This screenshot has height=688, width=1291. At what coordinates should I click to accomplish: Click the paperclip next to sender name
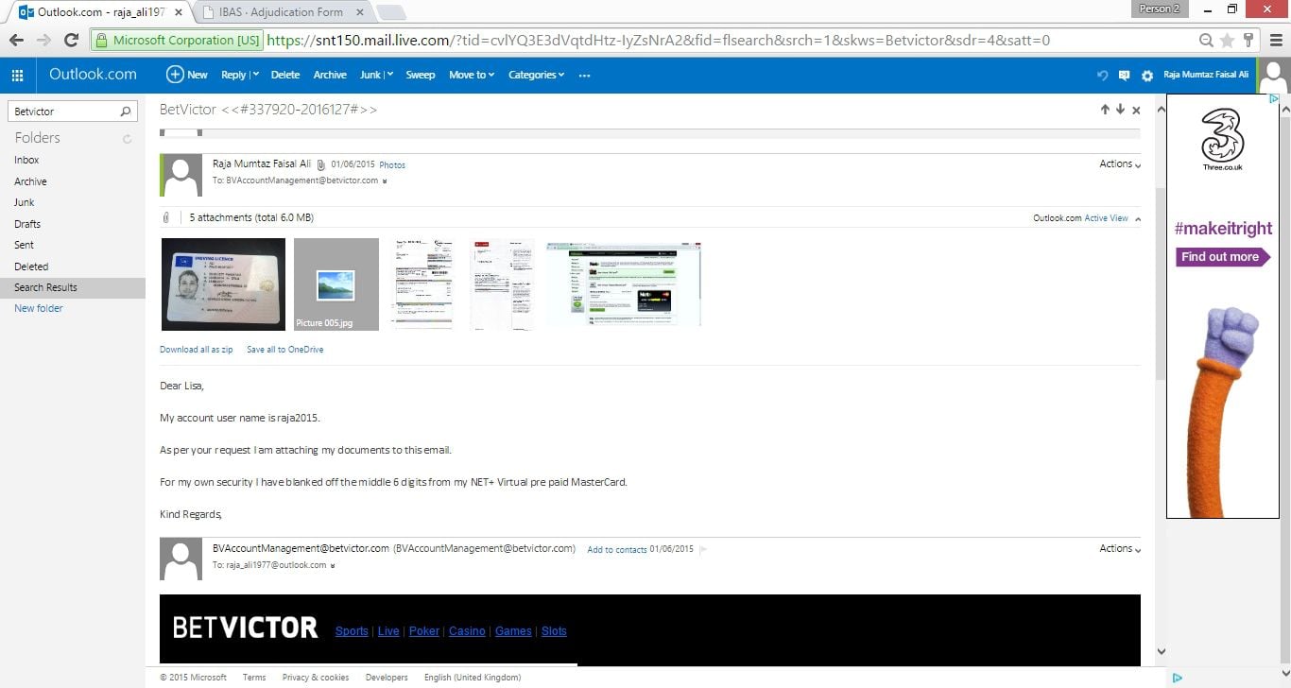[321, 164]
